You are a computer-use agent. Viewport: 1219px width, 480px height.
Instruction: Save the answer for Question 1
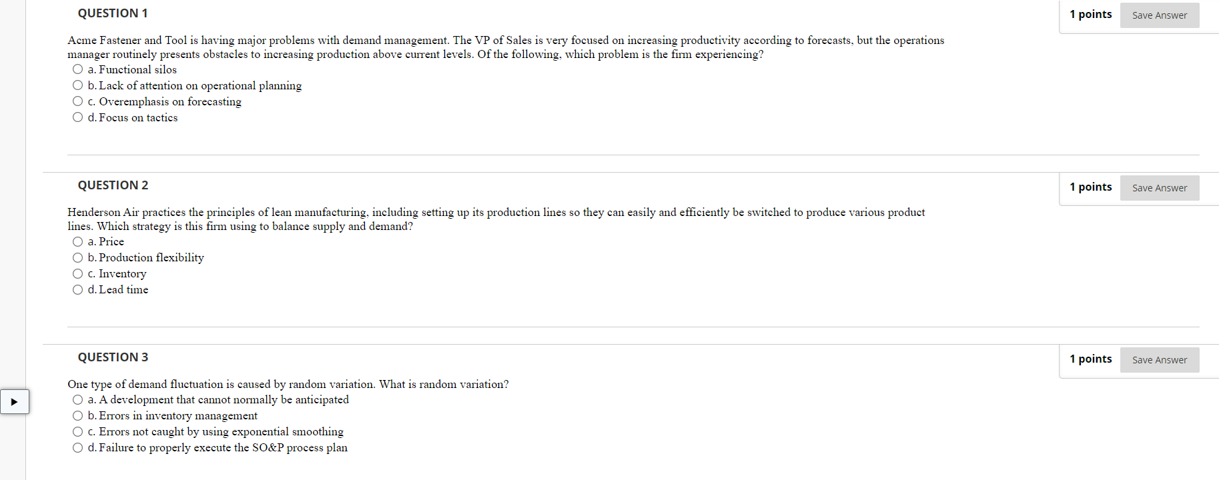1159,15
